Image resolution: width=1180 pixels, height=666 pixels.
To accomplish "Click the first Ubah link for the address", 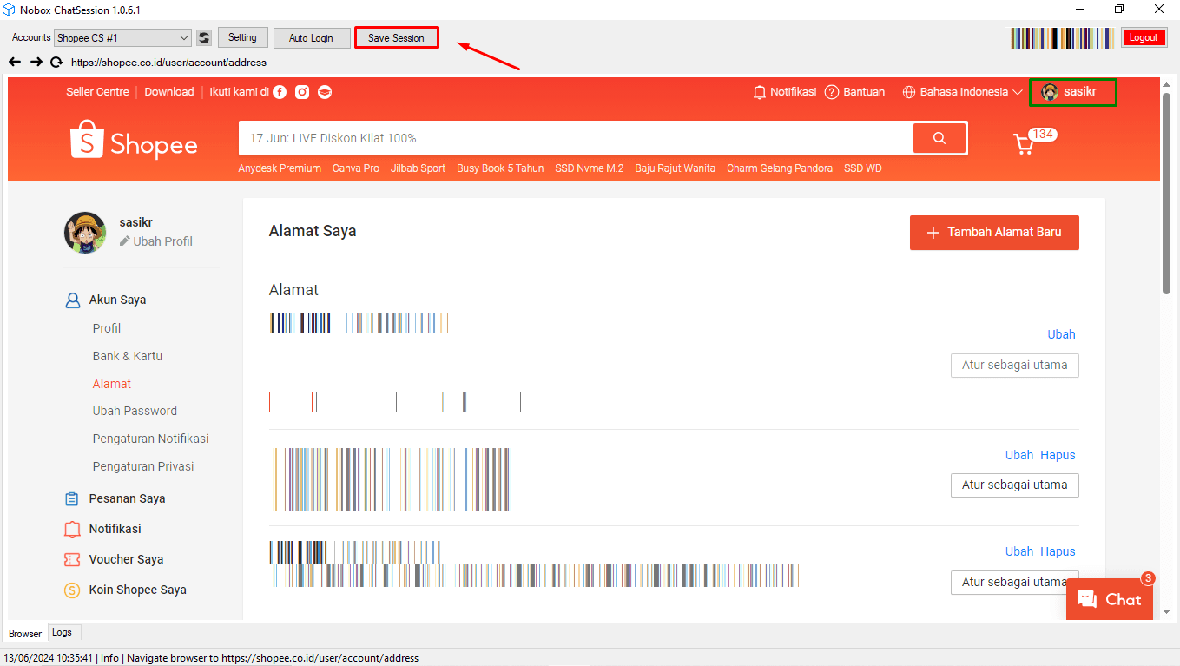I will [x=1061, y=334].
